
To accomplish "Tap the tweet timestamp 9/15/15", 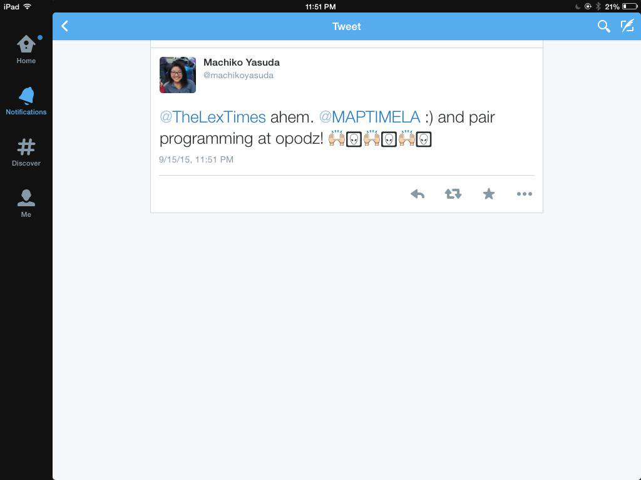I will (196, 159).
